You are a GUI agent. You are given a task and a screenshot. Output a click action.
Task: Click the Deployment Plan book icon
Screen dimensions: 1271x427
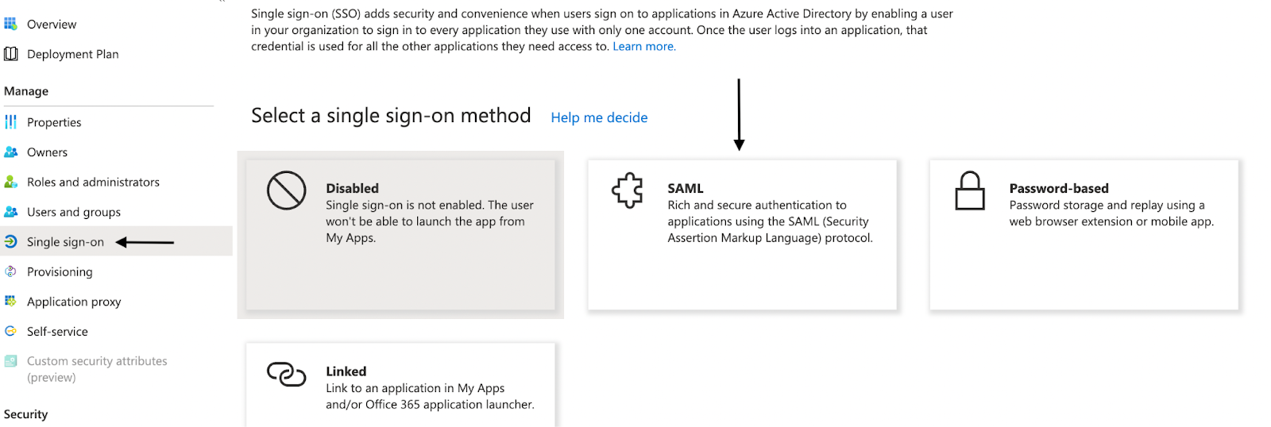(11, 54)
